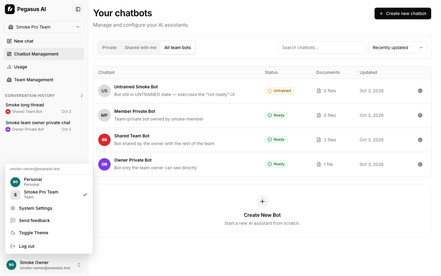
Task: Click the US avatar of Untrained Smoke Bot
Action: (x=104, y=91)
